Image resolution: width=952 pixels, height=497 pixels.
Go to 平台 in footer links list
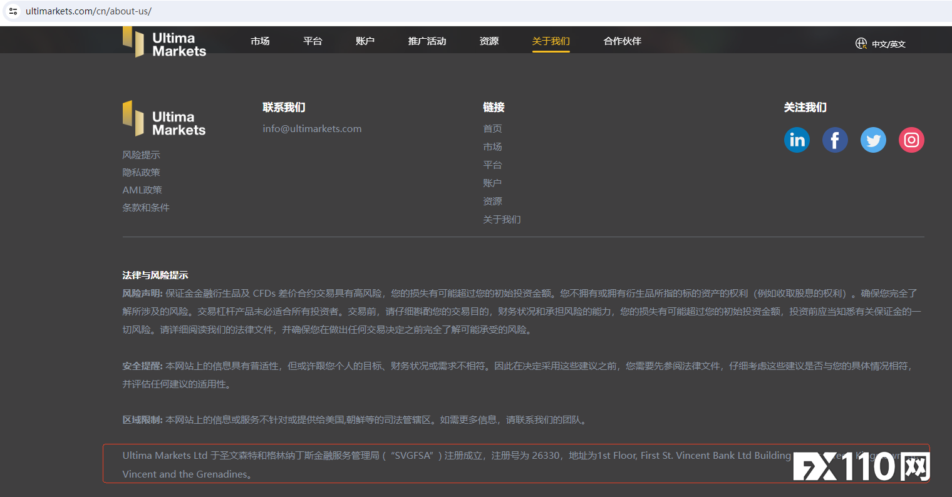point(492,165)
